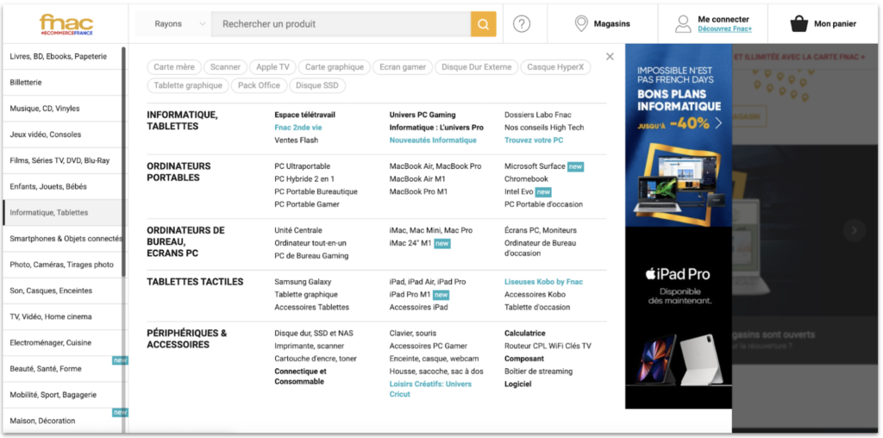Click the Liseuses Kobo by Fnac link
Image resolution: width=883 pixels, height=438 pixels.
(543, 282)
